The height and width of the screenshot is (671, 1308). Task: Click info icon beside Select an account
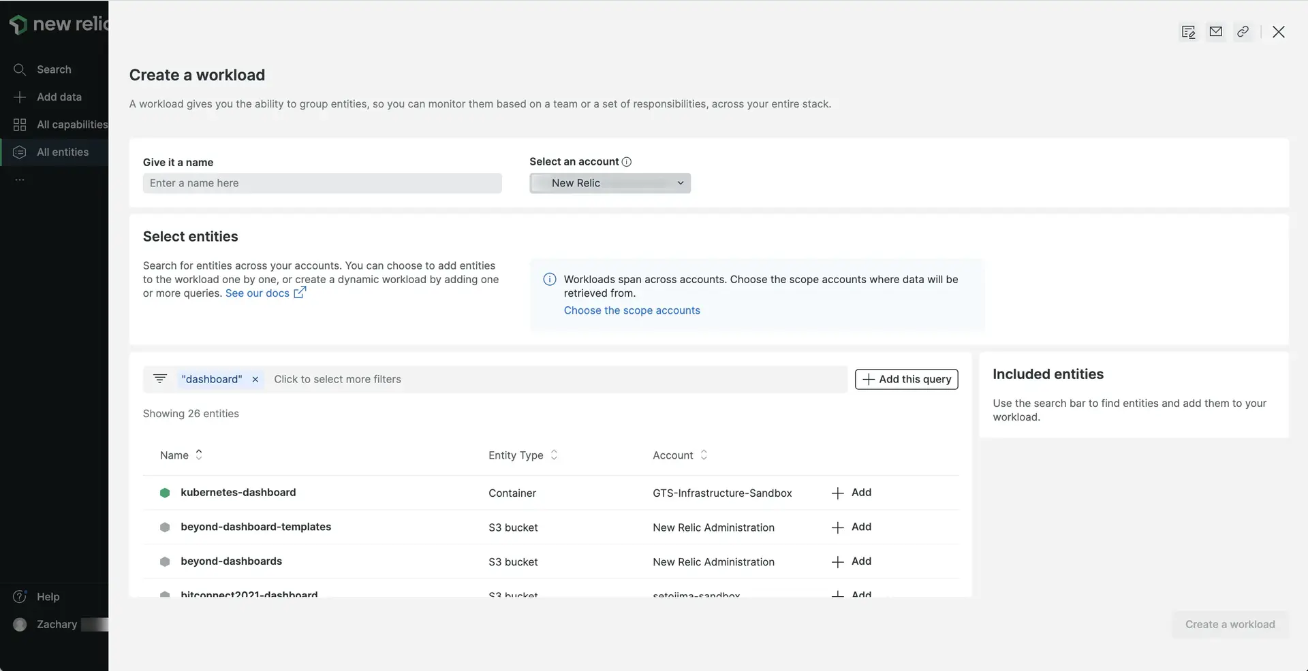(627, 162)
